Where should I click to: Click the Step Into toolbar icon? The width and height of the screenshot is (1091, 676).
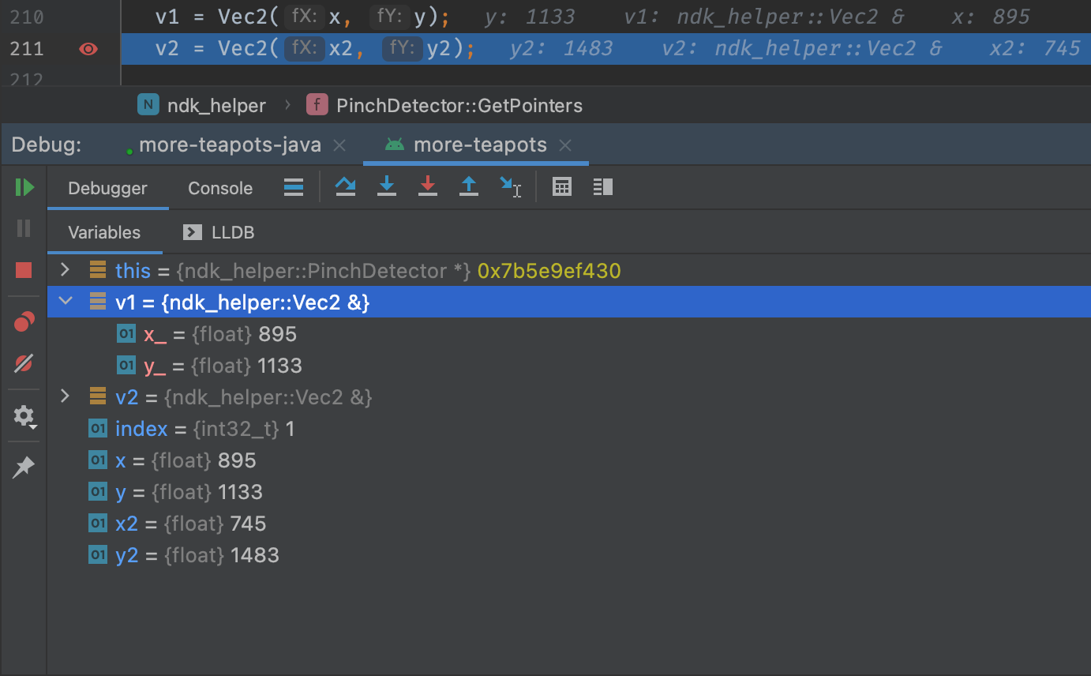point(387,187)
